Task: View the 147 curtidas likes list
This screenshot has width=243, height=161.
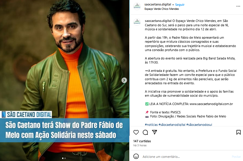Action: click(x=142, y=141)
